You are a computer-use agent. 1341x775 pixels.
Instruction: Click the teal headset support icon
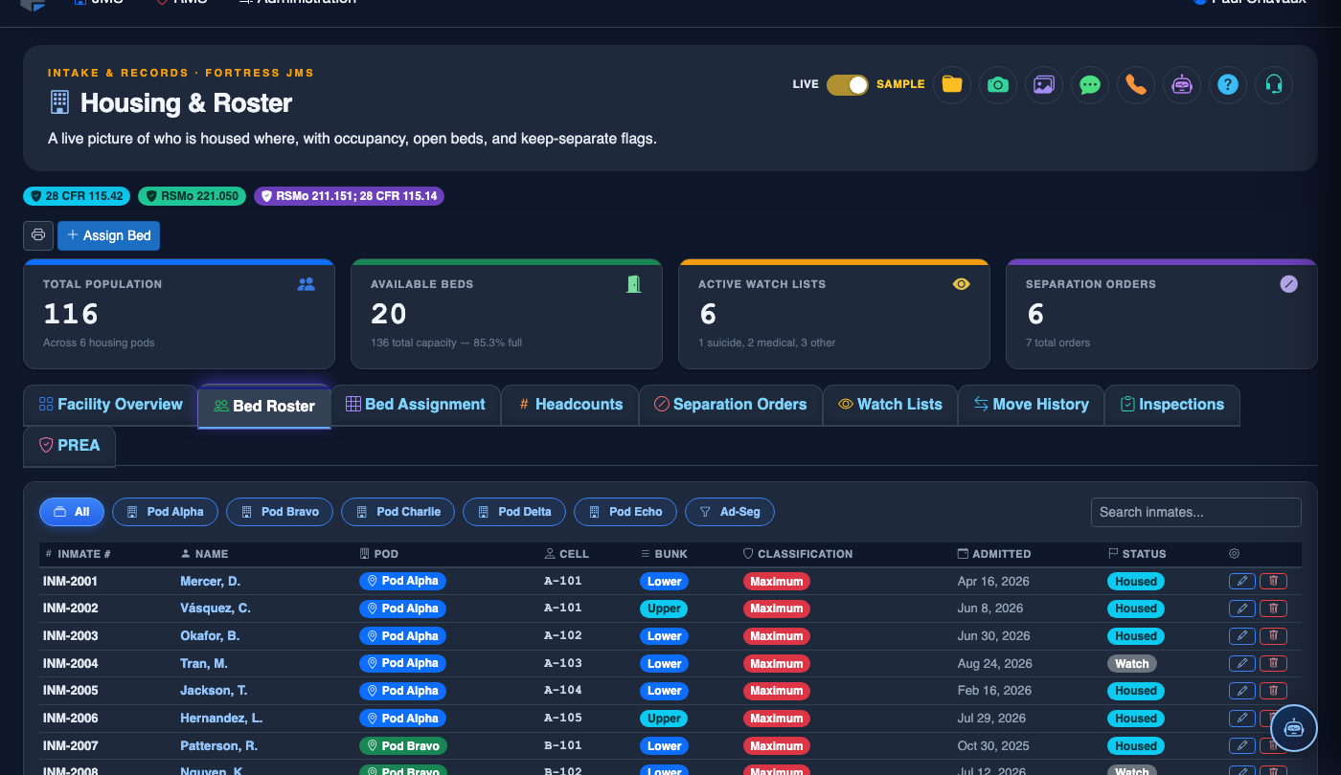[x=1273, y=84]
